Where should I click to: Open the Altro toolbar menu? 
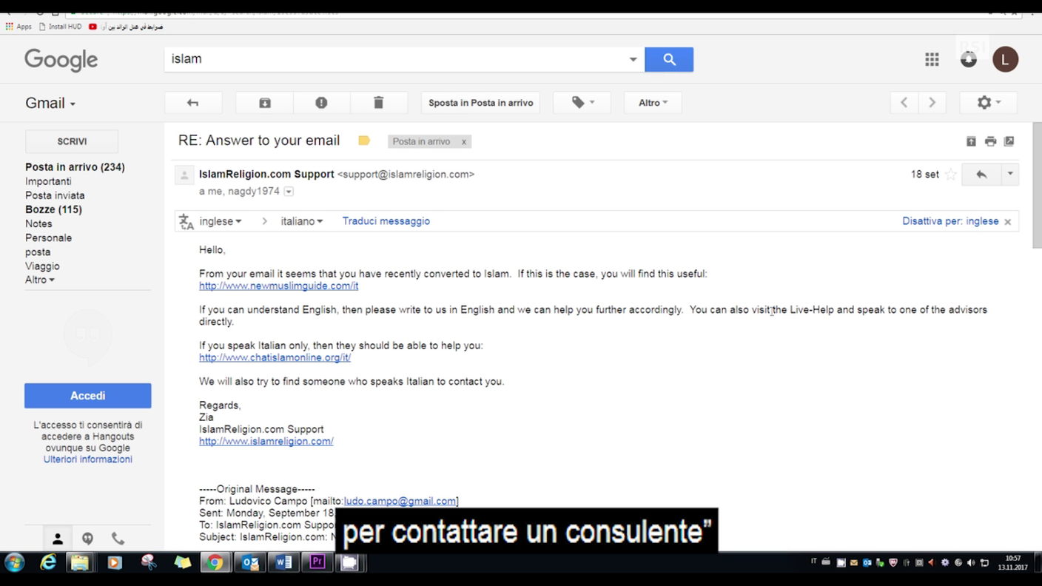coord(653,103)
